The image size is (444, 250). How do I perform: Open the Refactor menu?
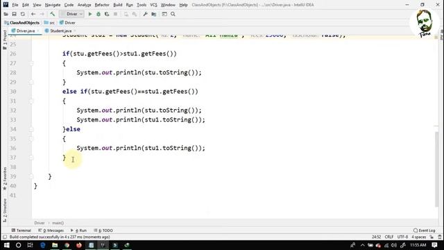click(102, 5)
